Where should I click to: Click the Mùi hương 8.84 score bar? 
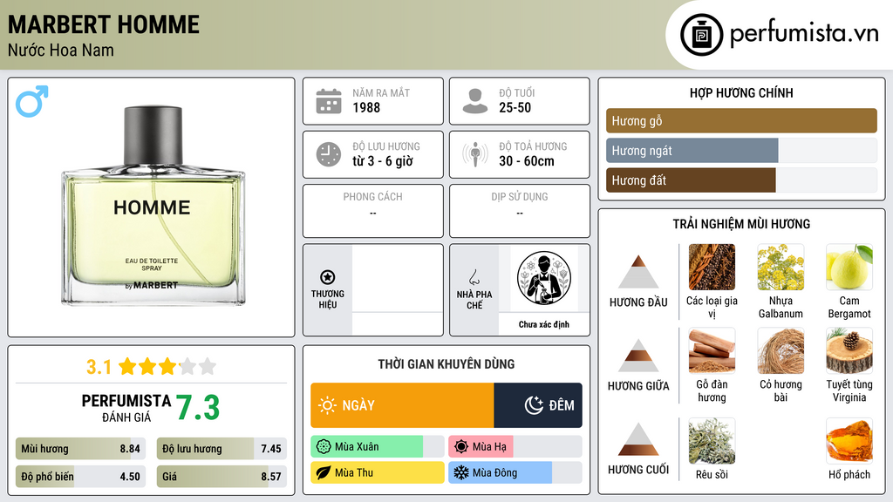pyautogui.click(x=81, y=449)
